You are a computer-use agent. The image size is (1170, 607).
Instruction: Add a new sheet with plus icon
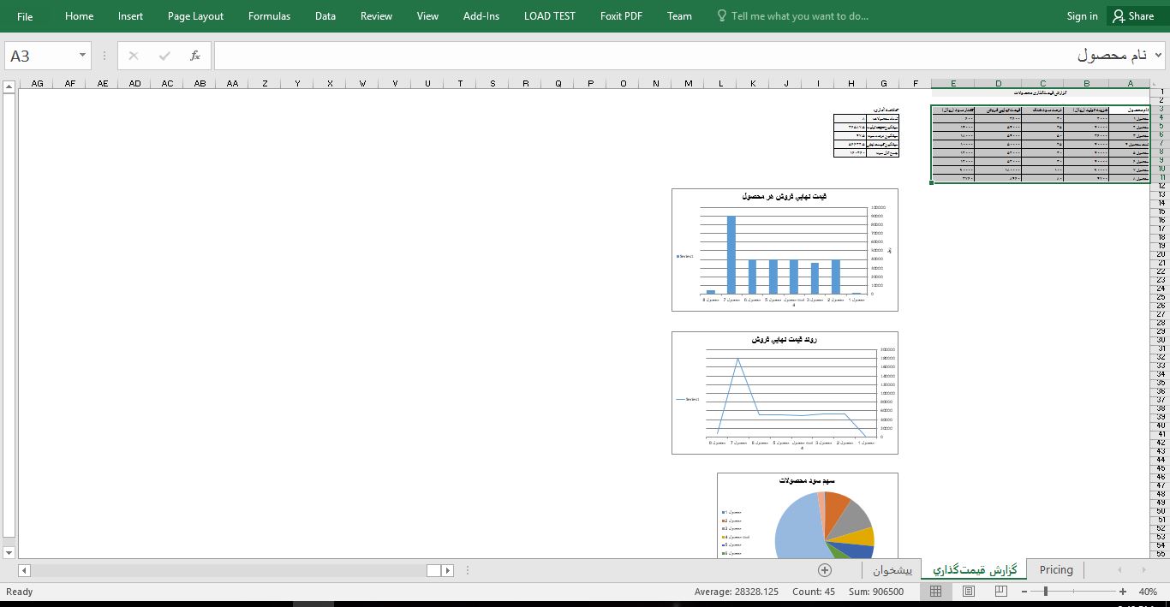(x=825, y=570)
